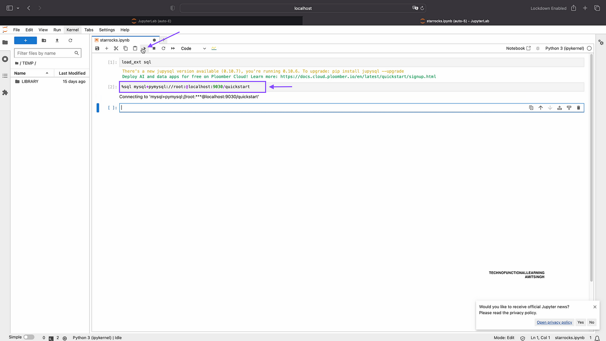
Task: Open Running Terminals and Kernels sidebar
Action: point(5,59)
